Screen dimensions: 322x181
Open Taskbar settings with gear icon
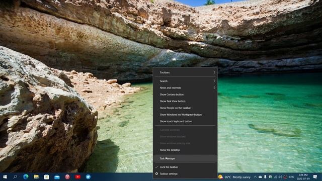185,174
